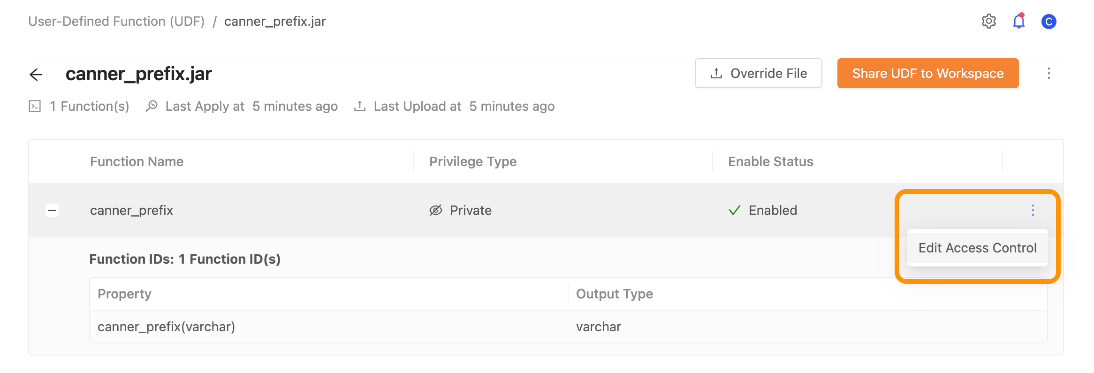Screen dimensions: 1094x373
Task: Click Share UDF to Workspace button
Action: 927,73
